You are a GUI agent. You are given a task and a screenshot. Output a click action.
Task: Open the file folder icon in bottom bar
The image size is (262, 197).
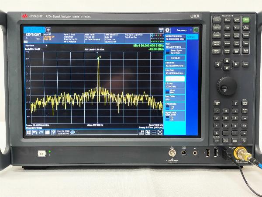47,132
